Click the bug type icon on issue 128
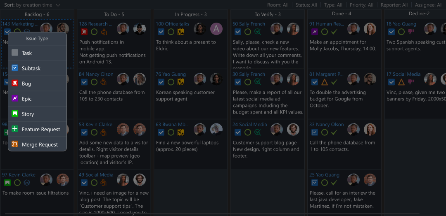446x216 pixels. pyautogui.click(x=84, y=32)
